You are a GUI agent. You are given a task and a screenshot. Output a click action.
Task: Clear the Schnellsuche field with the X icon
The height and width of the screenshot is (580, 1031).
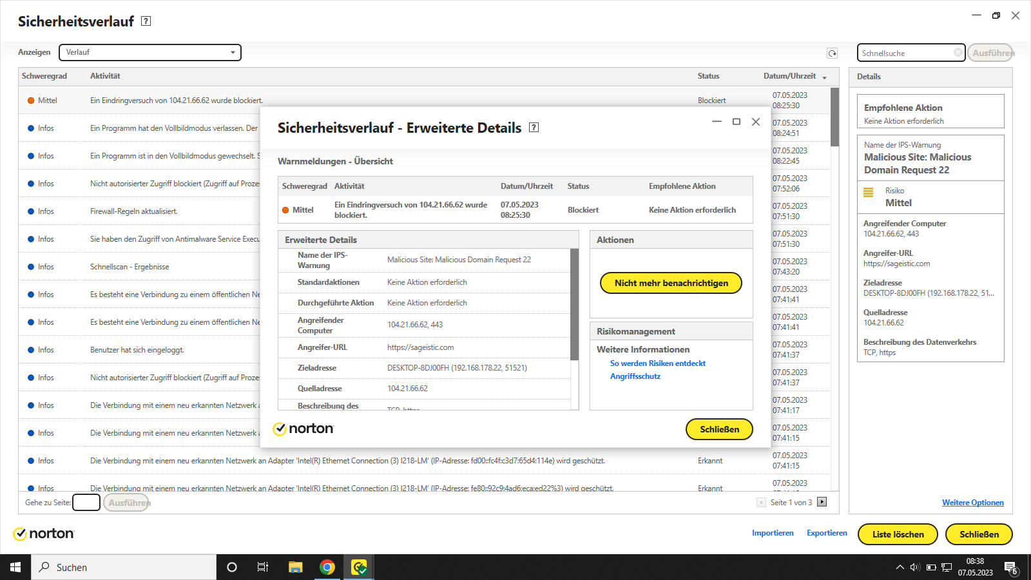[958, 52]
